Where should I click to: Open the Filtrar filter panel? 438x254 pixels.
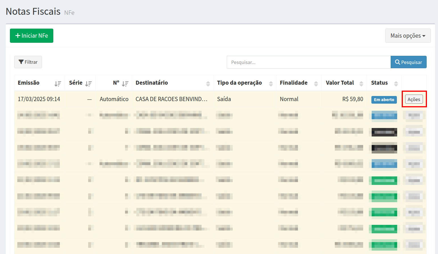28,62
